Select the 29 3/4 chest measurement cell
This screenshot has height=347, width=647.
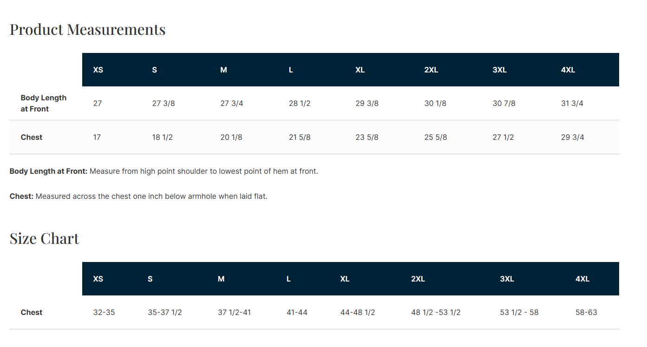click(573, 137)
